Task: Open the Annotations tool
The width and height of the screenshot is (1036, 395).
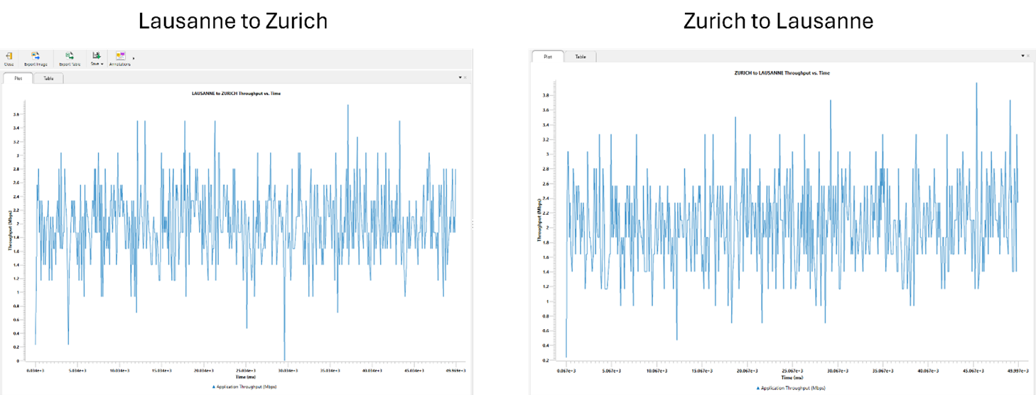Action: 121,56
